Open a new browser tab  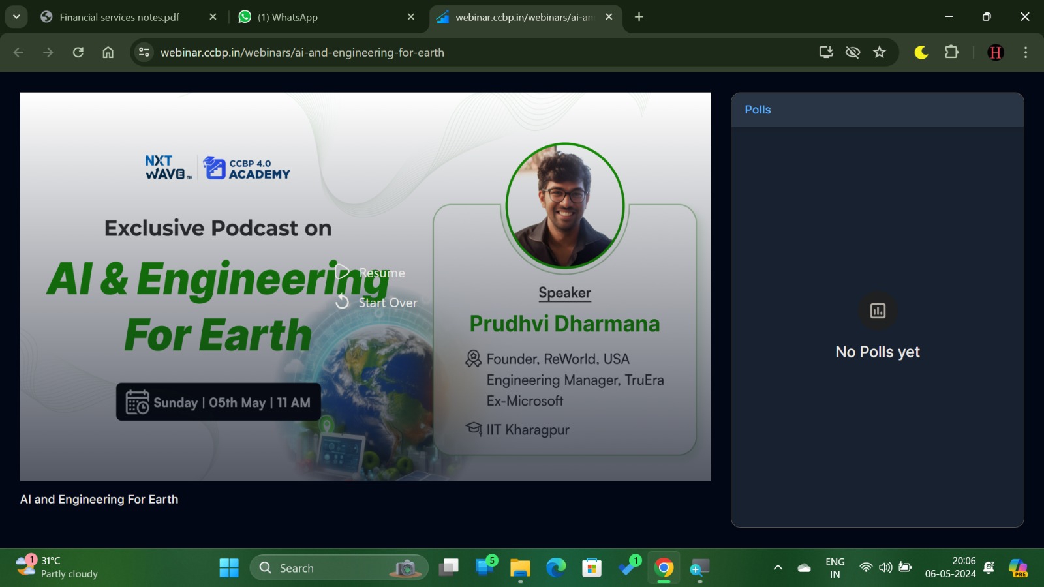(639, 17)
